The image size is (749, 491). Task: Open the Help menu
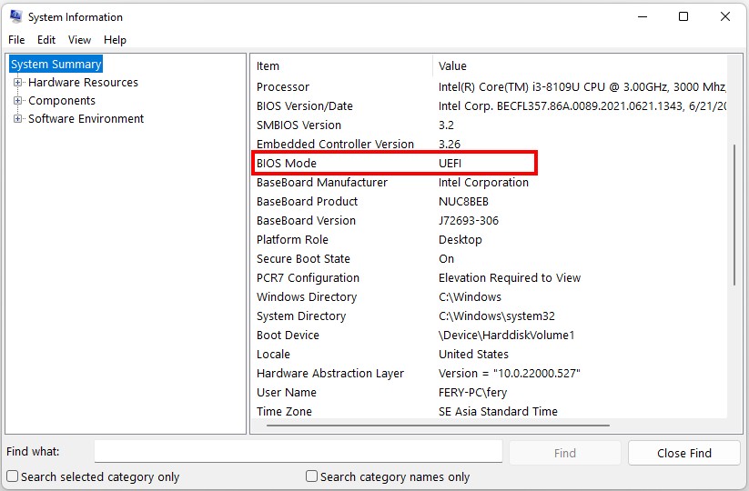(115, 40)
